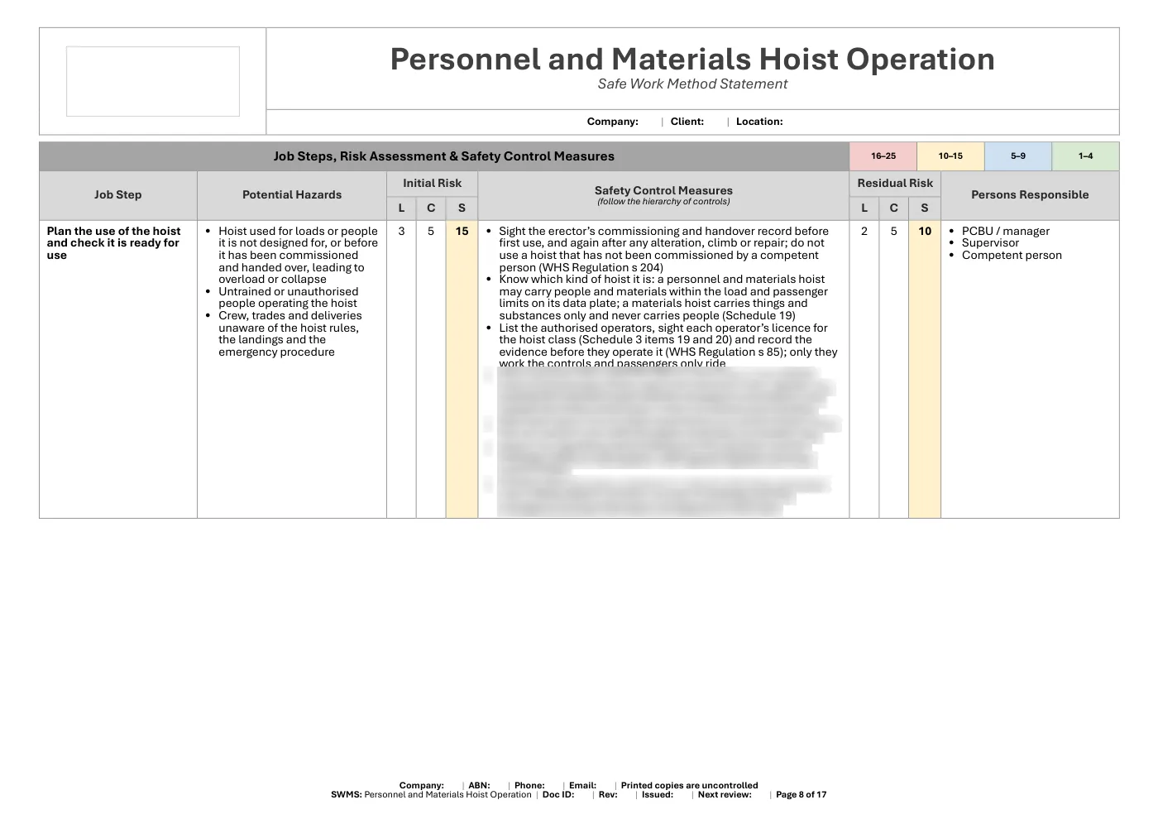
Task: Click the hazard starting "Crew, trades and deliveries"
Action: coord(289,333)
